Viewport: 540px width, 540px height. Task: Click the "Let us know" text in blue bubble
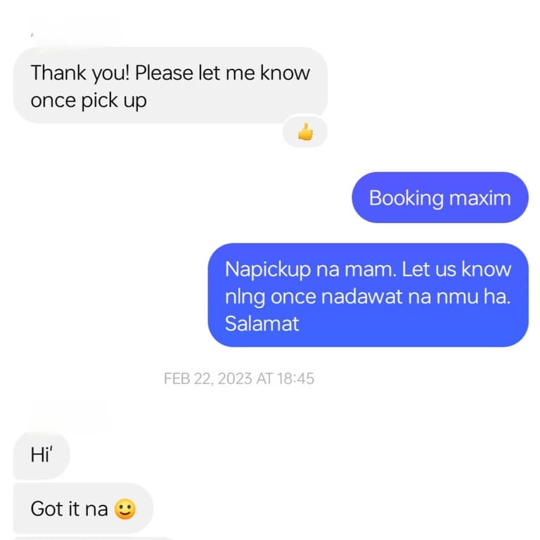[x=456, y=269]
